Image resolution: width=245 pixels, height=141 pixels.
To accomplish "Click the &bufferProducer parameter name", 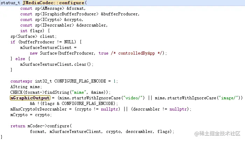I will click(x=120, y=14).
